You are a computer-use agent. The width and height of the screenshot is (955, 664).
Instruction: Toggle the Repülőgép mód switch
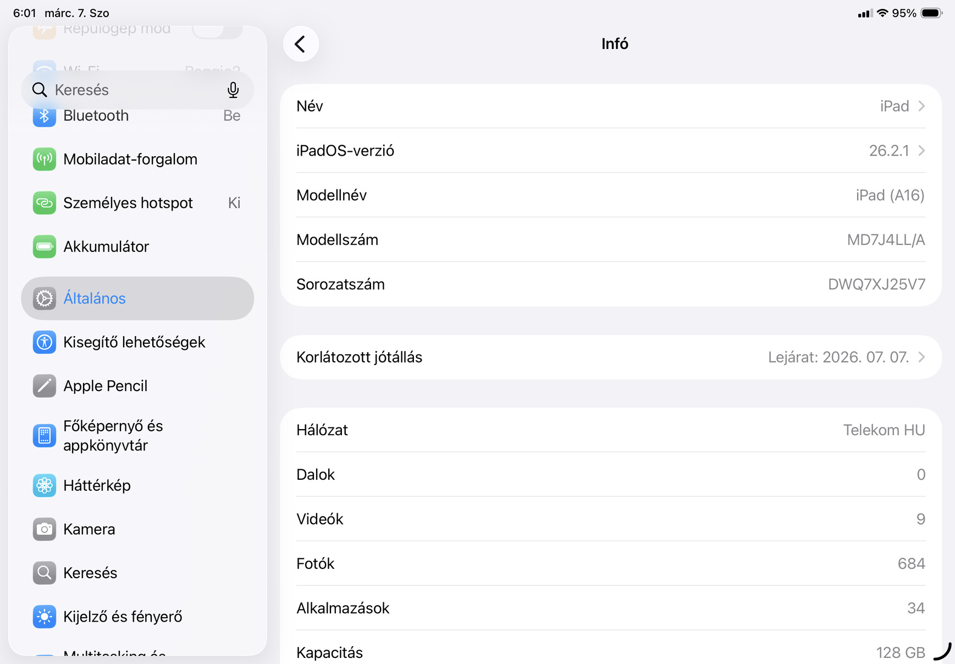217,30
